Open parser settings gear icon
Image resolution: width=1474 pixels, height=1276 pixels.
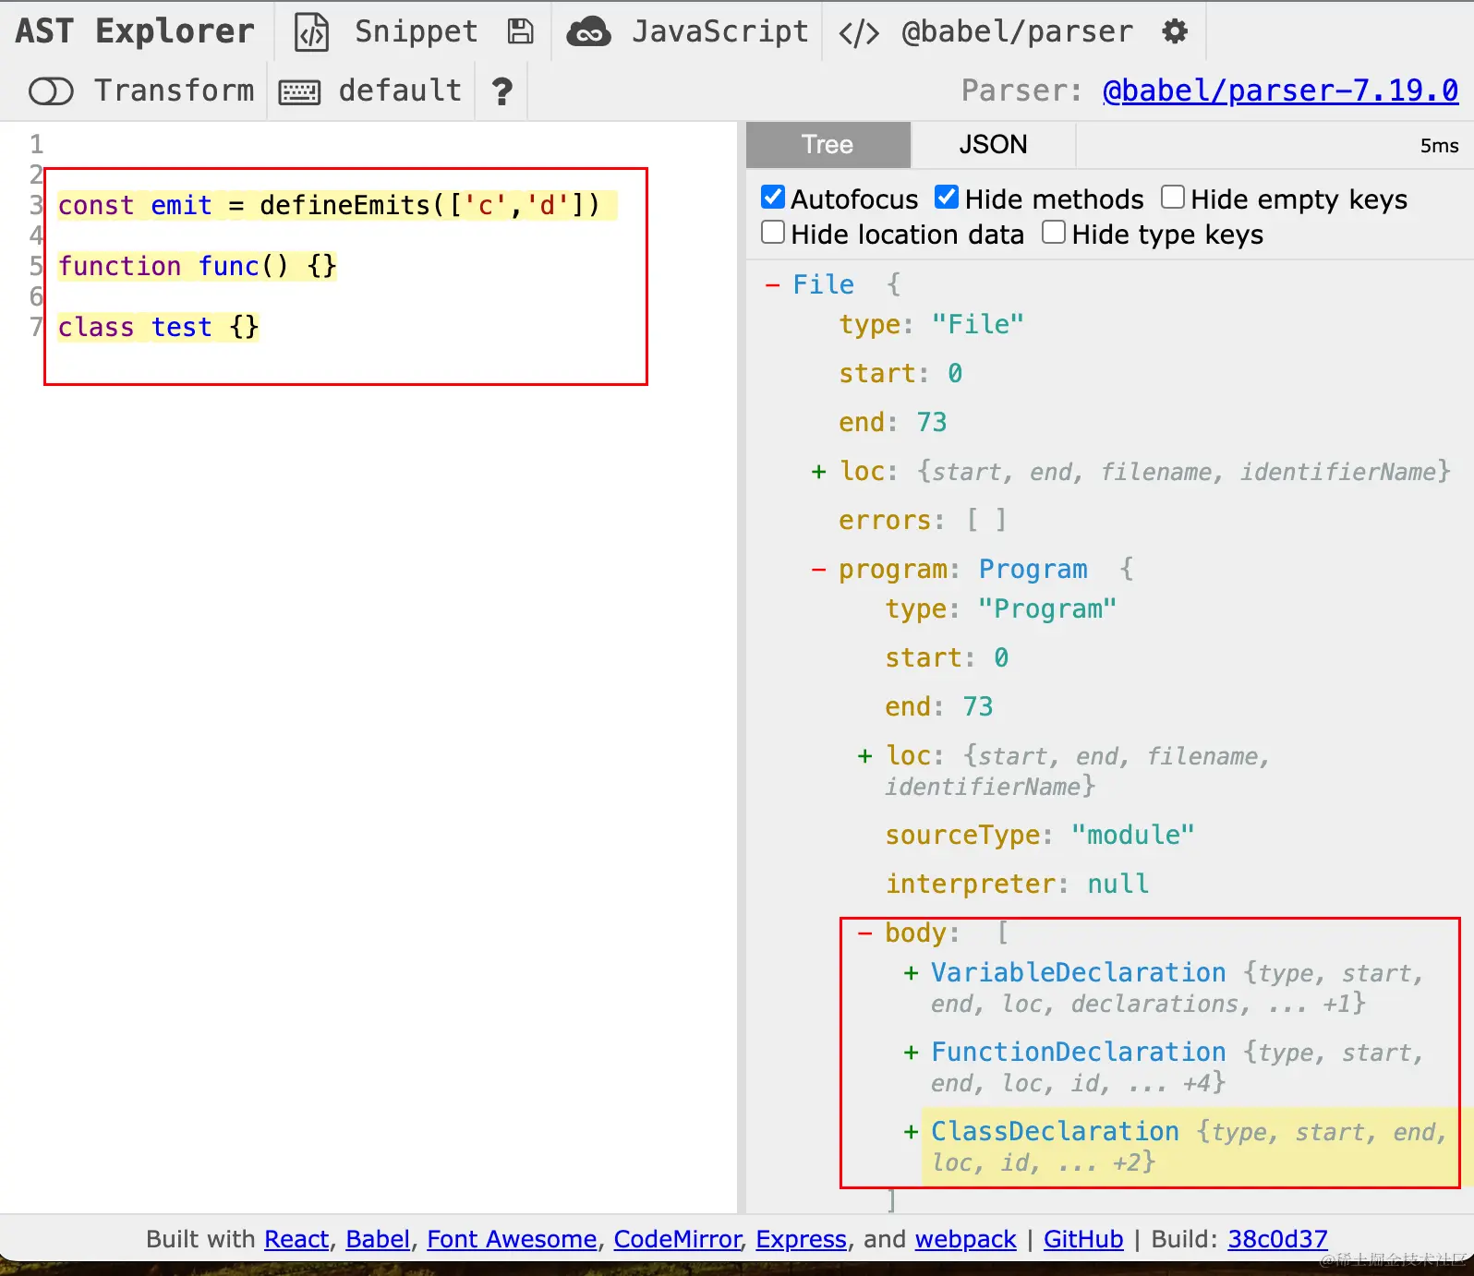coord(1175,31)
